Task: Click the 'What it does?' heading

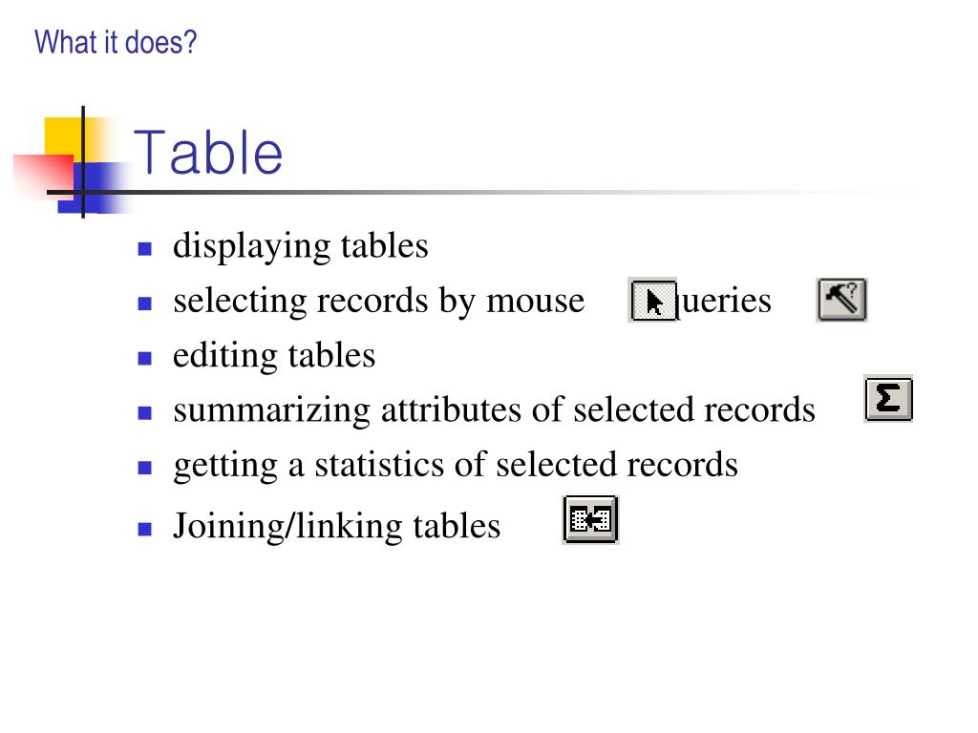Action: pyautogui.click(x=116, y=42)
